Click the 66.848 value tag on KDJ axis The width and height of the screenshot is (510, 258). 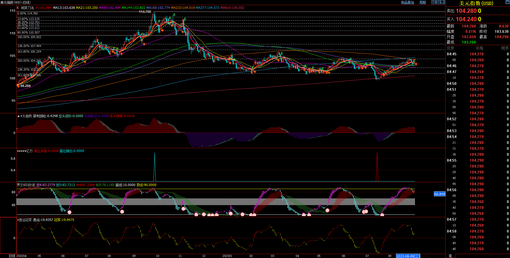(x=440, y=194)
